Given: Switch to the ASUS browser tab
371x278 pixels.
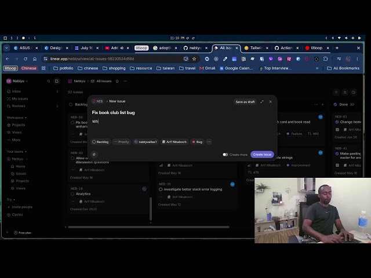Looking at the screenshot, I should click(26, 48).
